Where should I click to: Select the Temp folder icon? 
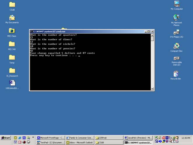click(x=12, y=59)
